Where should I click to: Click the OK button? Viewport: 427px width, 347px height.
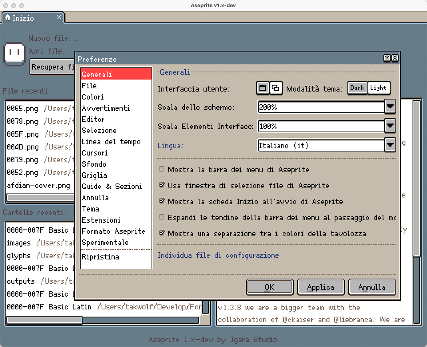269,287
